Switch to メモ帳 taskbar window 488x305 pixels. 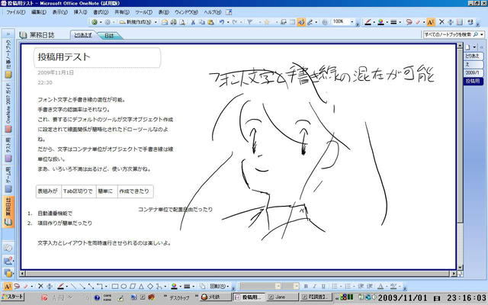tap(216, 297)
